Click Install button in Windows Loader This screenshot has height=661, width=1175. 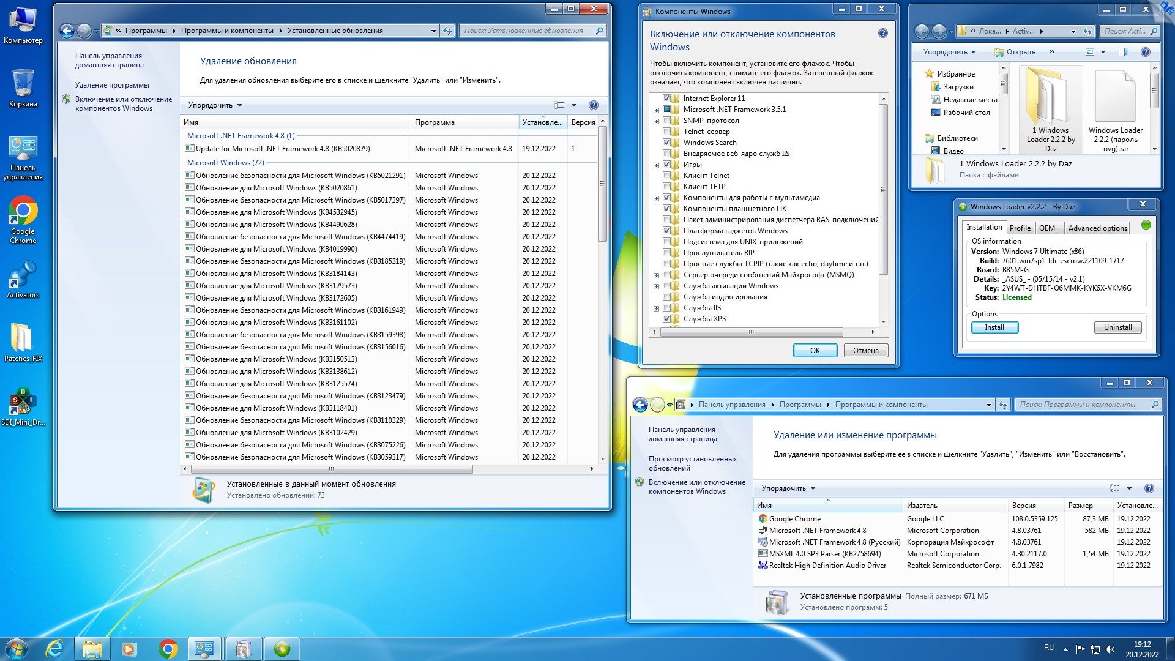coord(993,326)
